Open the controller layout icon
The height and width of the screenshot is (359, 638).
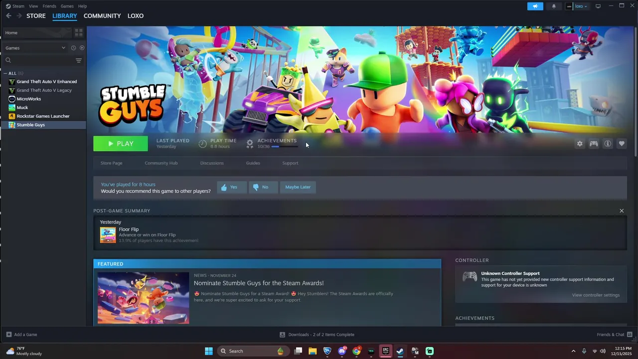(594, 144)
